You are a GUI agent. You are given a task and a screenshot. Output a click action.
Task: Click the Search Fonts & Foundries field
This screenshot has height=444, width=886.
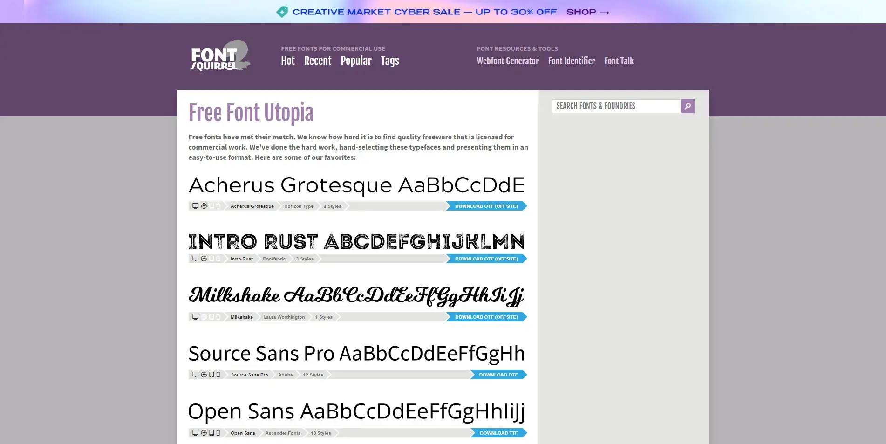click(616, 106)
